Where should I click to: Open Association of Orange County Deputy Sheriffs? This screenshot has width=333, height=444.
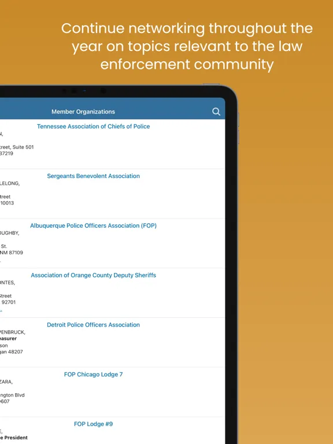pyautogui.click(x=93, y=275)
